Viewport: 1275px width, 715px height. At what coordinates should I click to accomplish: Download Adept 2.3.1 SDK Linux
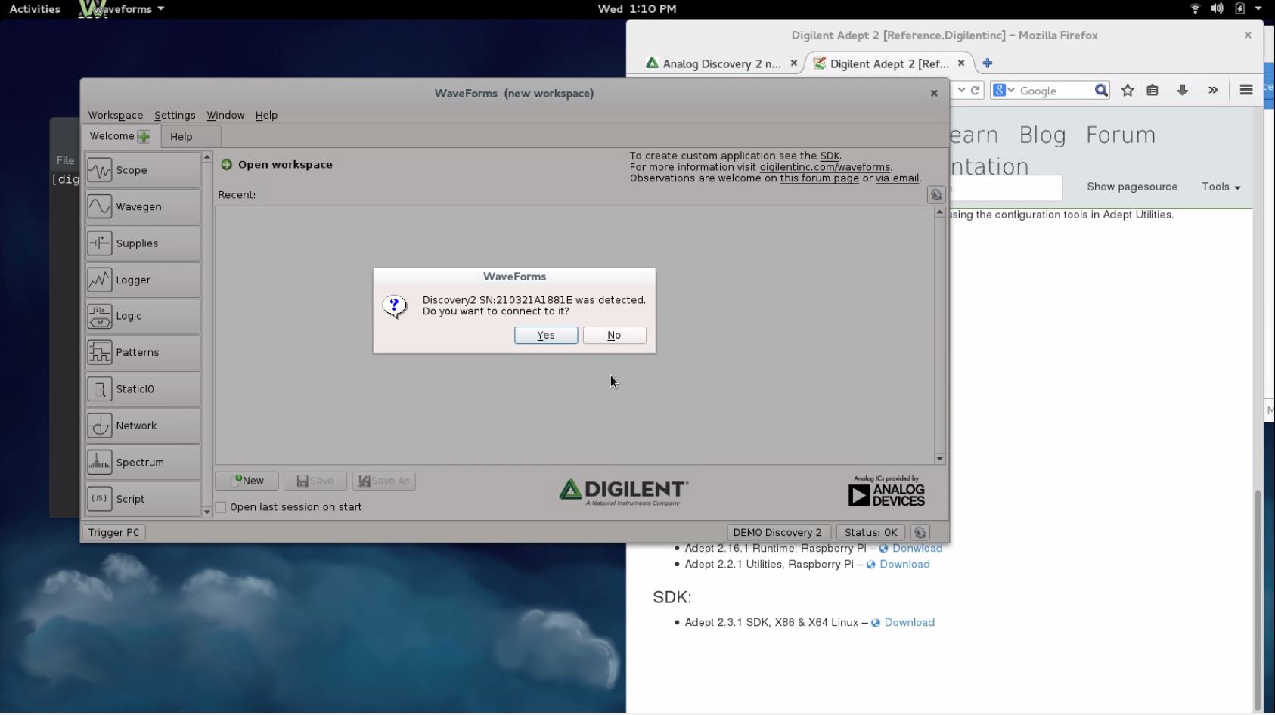tap(909, 622)
